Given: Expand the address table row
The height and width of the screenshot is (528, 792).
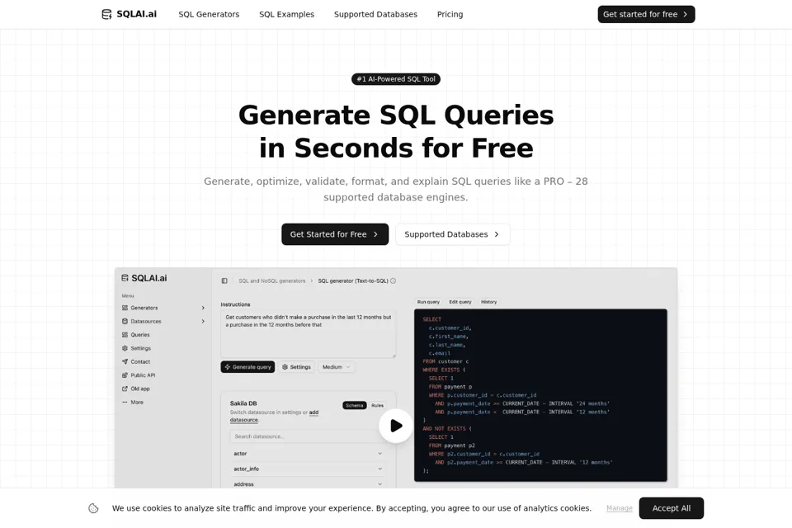Looking at the screenshot, I should click(x=308, y=484).
